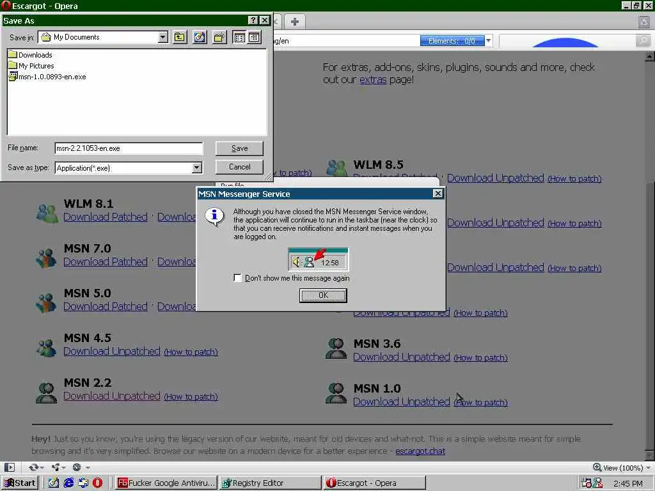Click the info icon in MSN Messenger dialog
This screenshot has height=491, width=655.
[x=214, y=217]
